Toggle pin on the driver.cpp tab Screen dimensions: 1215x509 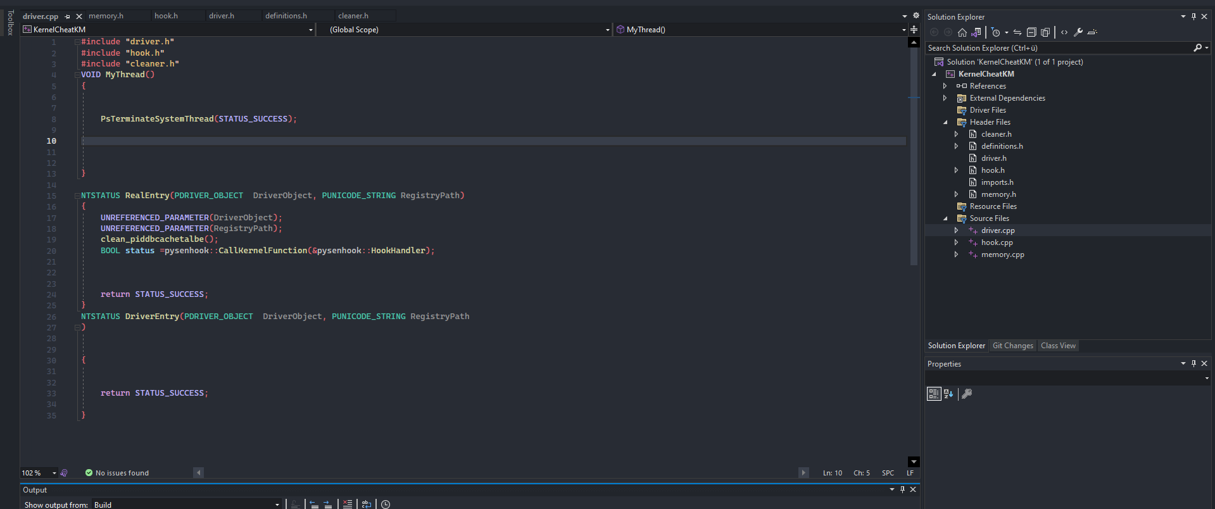tap(68, 16)
